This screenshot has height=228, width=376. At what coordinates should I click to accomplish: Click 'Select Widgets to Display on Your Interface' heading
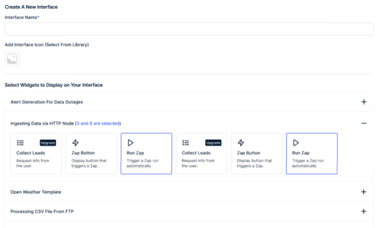(54, 85)
